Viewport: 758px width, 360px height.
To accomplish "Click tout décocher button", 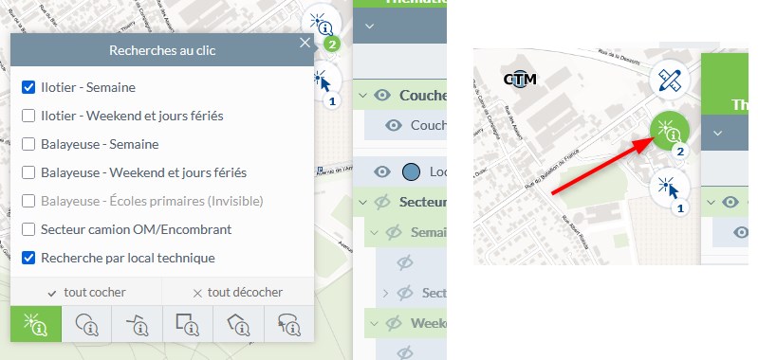I will tap(237, 293).
